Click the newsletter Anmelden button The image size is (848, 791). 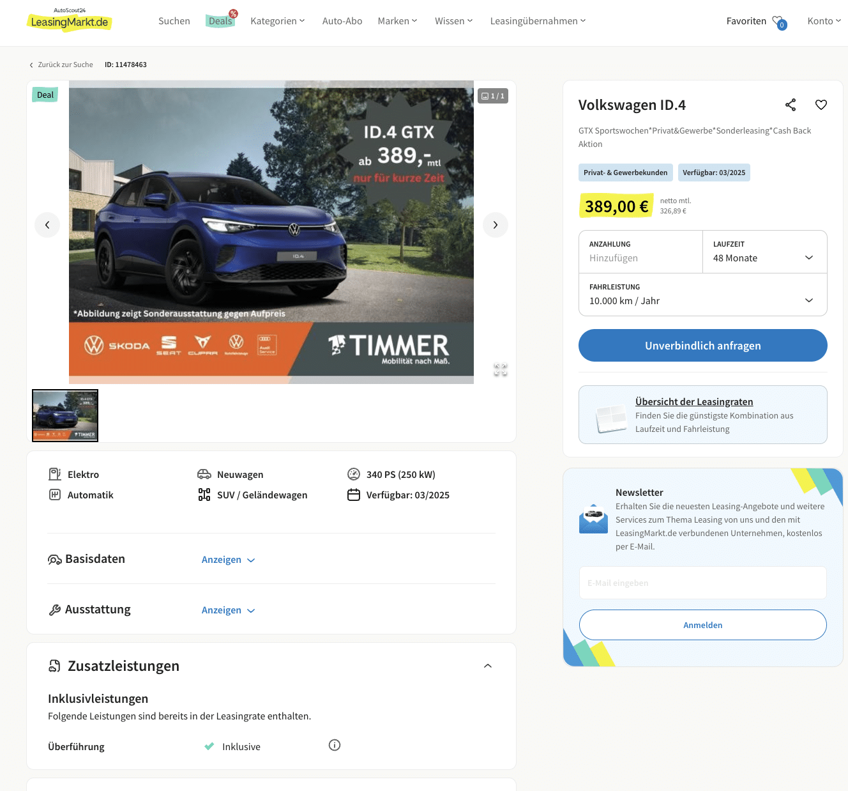click(703, 625)
